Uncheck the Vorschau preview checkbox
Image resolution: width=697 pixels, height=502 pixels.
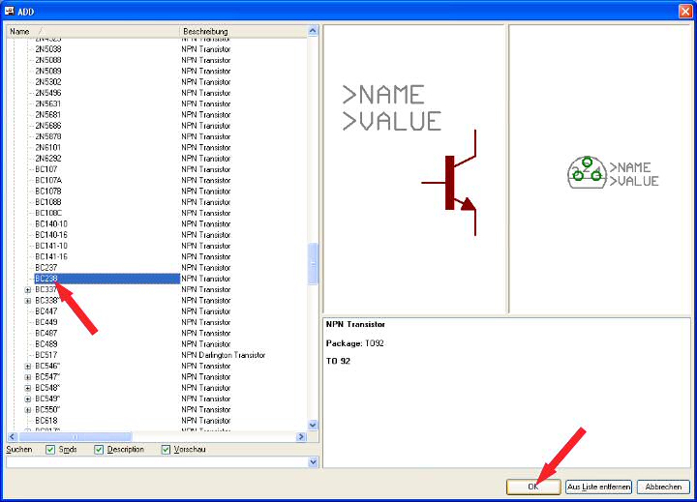click(167, 450)
